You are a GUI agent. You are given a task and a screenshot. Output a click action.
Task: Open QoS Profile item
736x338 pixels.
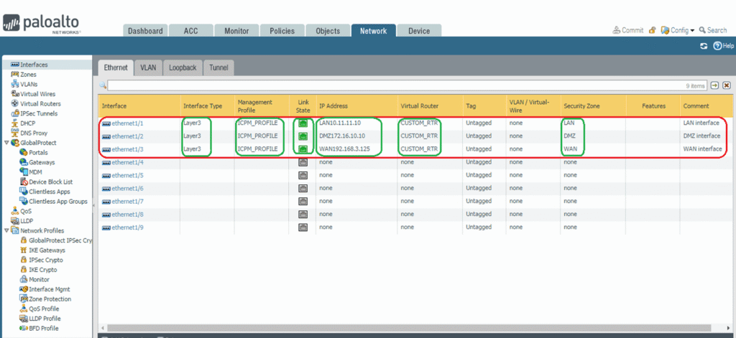pos(44,309)
